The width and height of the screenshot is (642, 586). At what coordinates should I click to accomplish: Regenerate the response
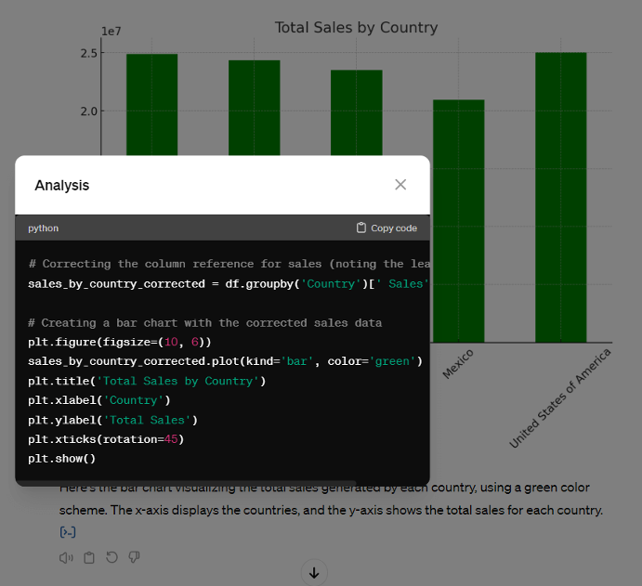tap(111, 557)
